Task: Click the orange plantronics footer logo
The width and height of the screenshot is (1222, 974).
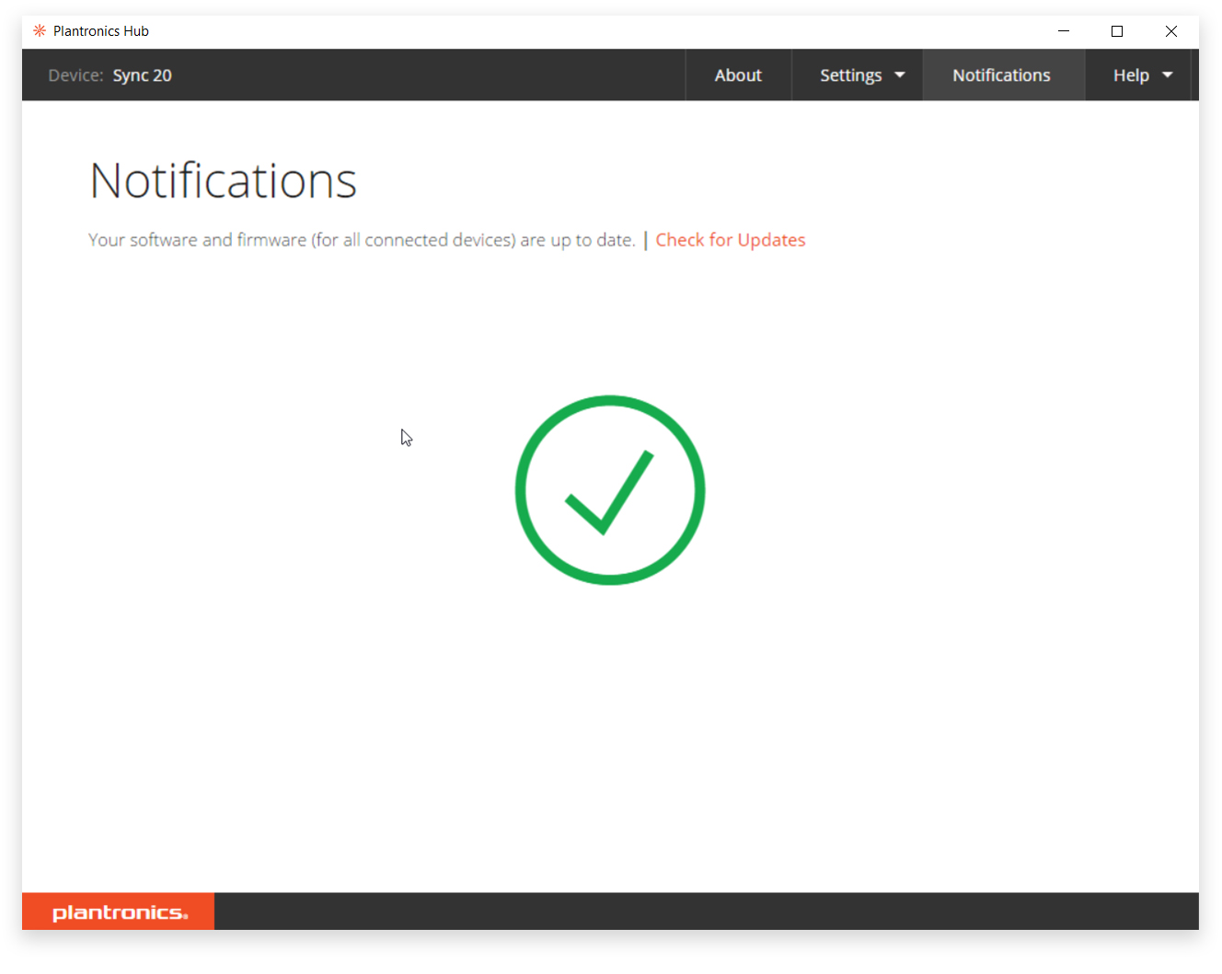Action: coord(119,911)
